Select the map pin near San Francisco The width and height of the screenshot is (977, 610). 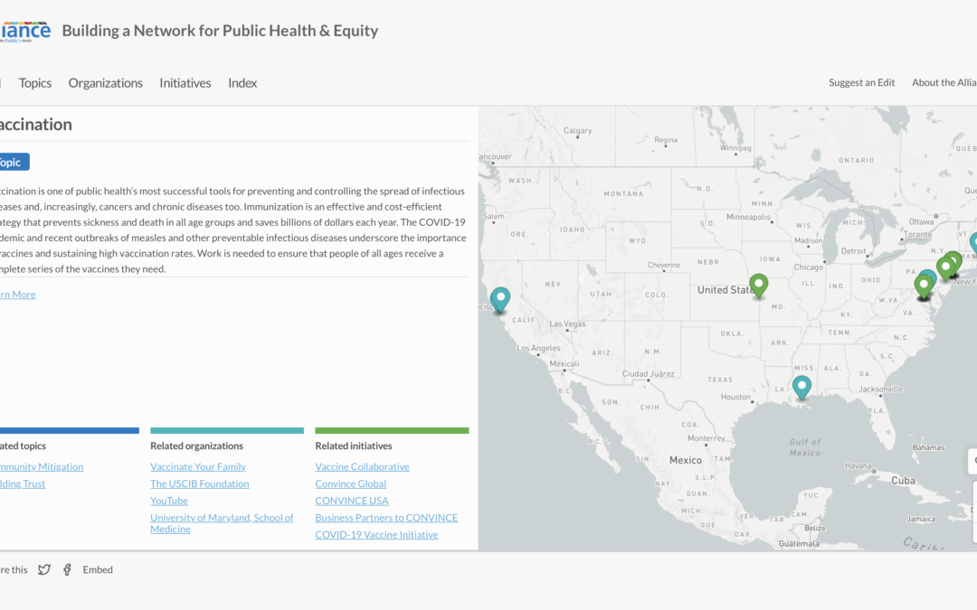pyautogui.click(x=499, y=298)
